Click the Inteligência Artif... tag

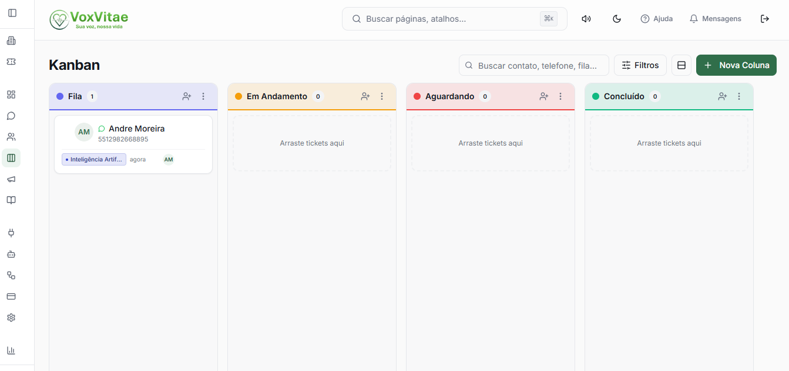pyautogui.click(x=94, y=160)
